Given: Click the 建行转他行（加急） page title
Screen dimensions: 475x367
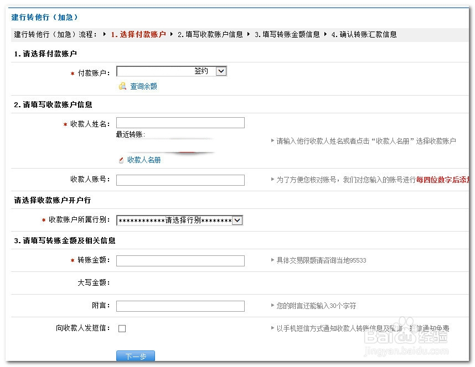Looking at the screenshot, I should (44, 17).
